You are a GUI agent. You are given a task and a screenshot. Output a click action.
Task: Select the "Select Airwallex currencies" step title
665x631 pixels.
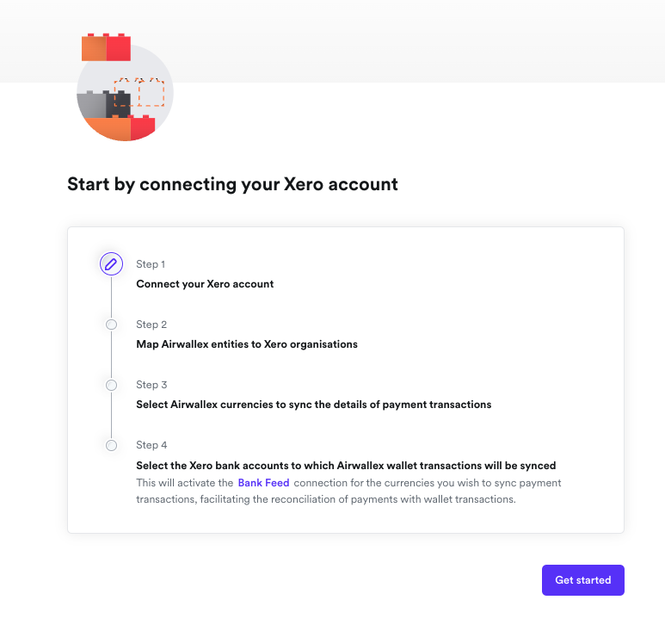click(313, 405)
